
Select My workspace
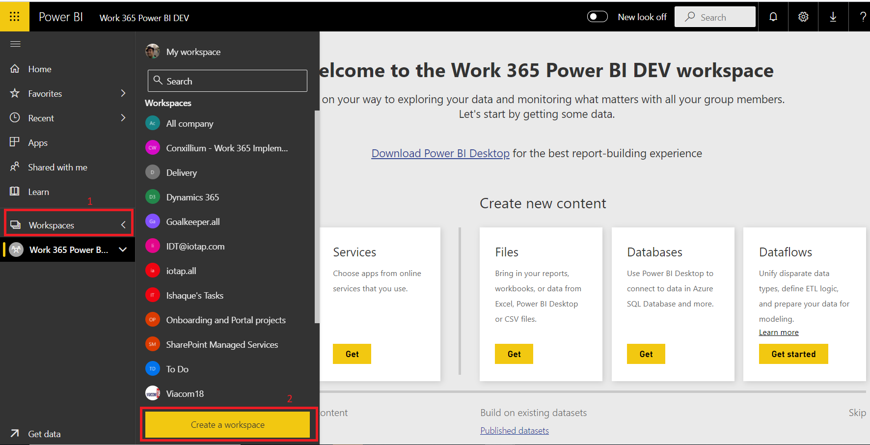pos(193,52)
